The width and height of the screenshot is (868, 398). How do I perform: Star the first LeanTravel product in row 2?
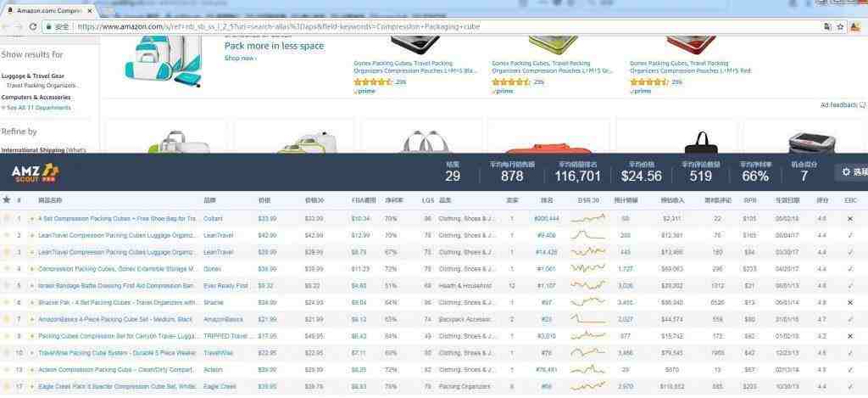click(x=7, y=236)
